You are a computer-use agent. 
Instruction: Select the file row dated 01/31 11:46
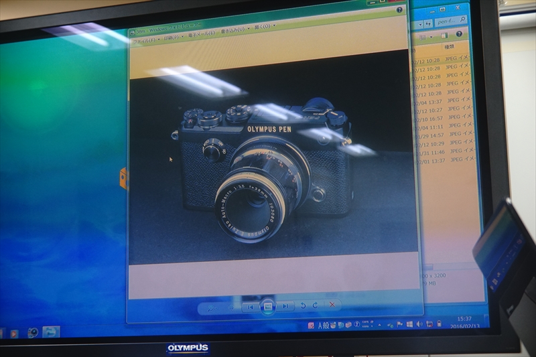coord(445,151)
